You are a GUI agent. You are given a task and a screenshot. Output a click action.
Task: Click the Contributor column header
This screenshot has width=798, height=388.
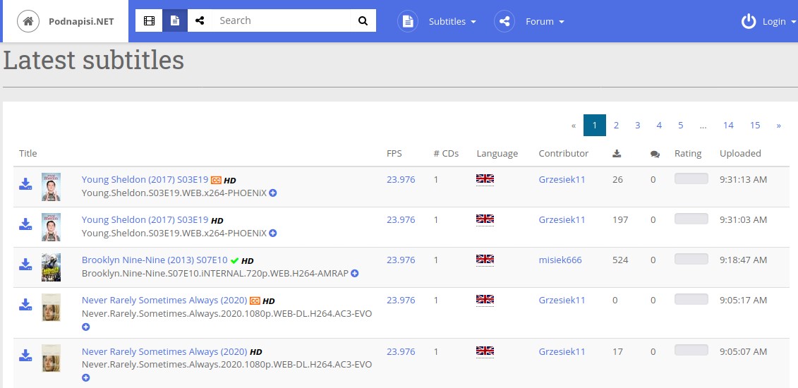point(563,154)
